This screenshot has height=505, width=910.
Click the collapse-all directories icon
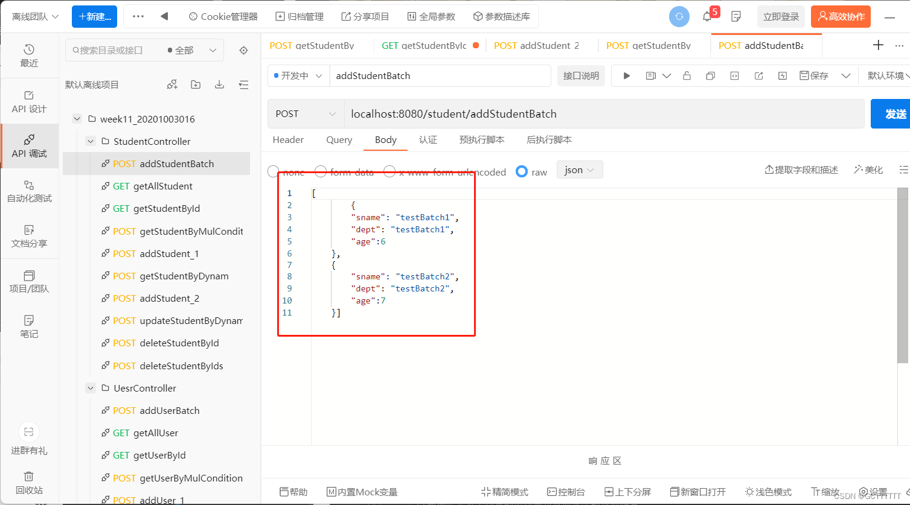[244, 84]
